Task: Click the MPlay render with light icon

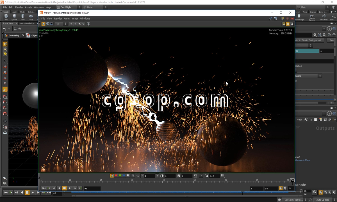Action: tap(283, 19)
